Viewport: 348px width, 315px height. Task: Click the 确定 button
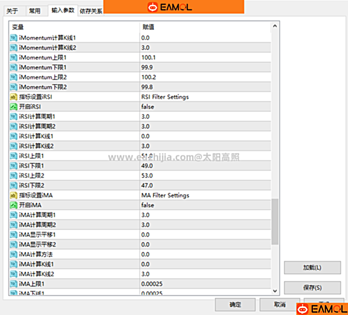coord(235,304)
